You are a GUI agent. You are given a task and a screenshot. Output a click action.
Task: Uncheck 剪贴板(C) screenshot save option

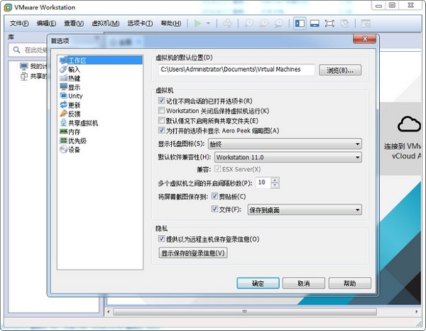coord(214,196)
